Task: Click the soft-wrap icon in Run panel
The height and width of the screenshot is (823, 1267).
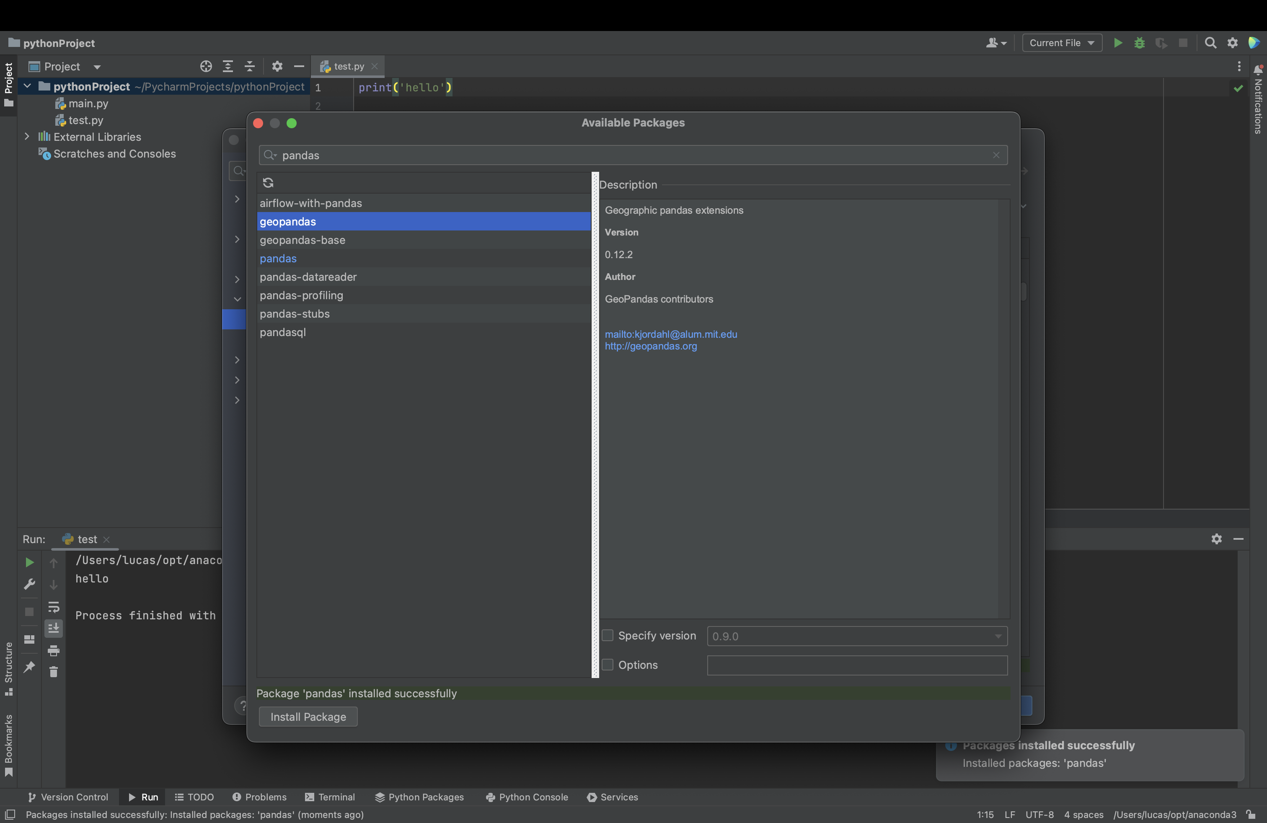Action: 54,607
